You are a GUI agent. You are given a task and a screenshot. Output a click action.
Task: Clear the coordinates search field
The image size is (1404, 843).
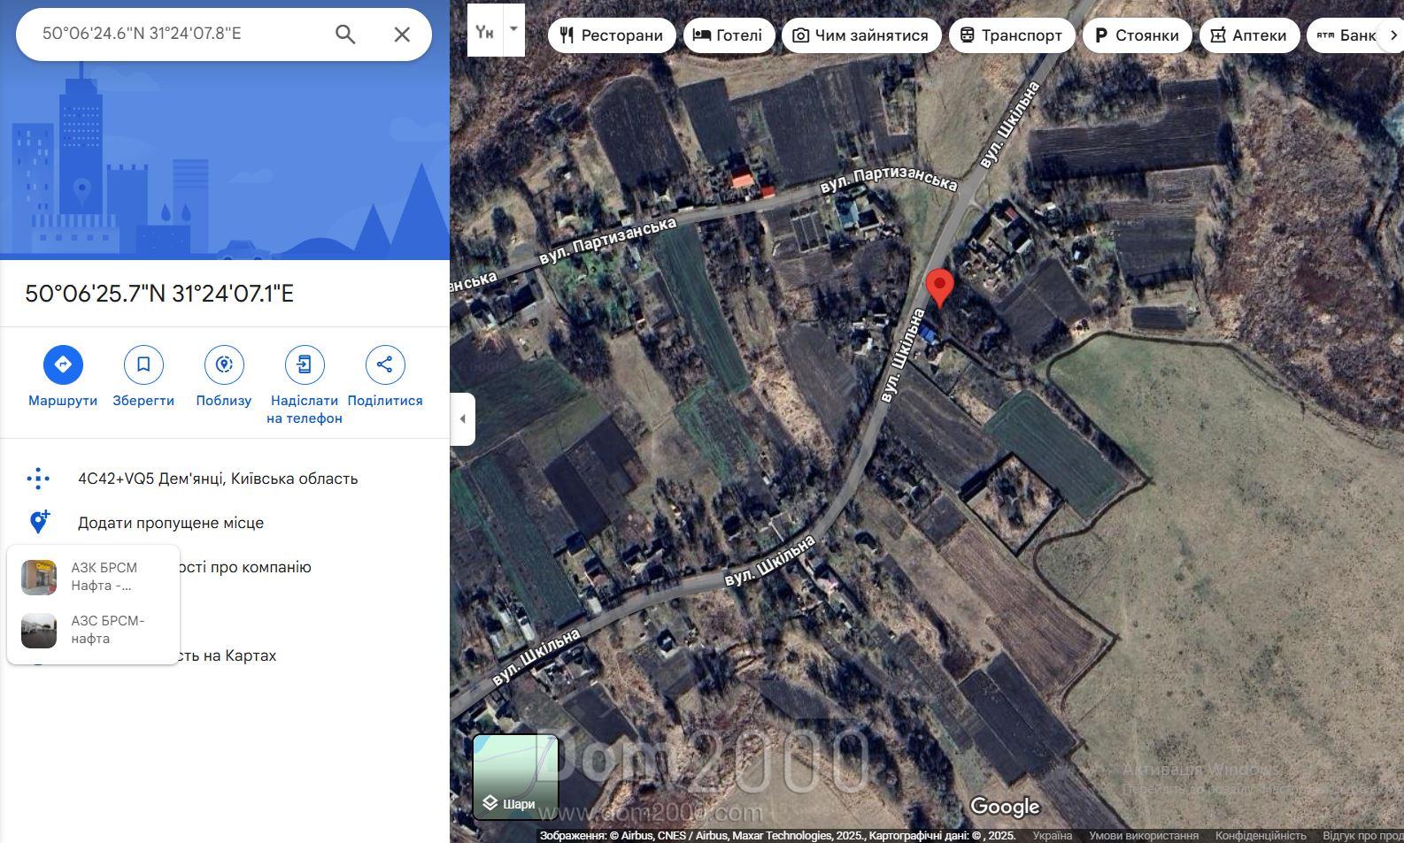pos(402,34)
